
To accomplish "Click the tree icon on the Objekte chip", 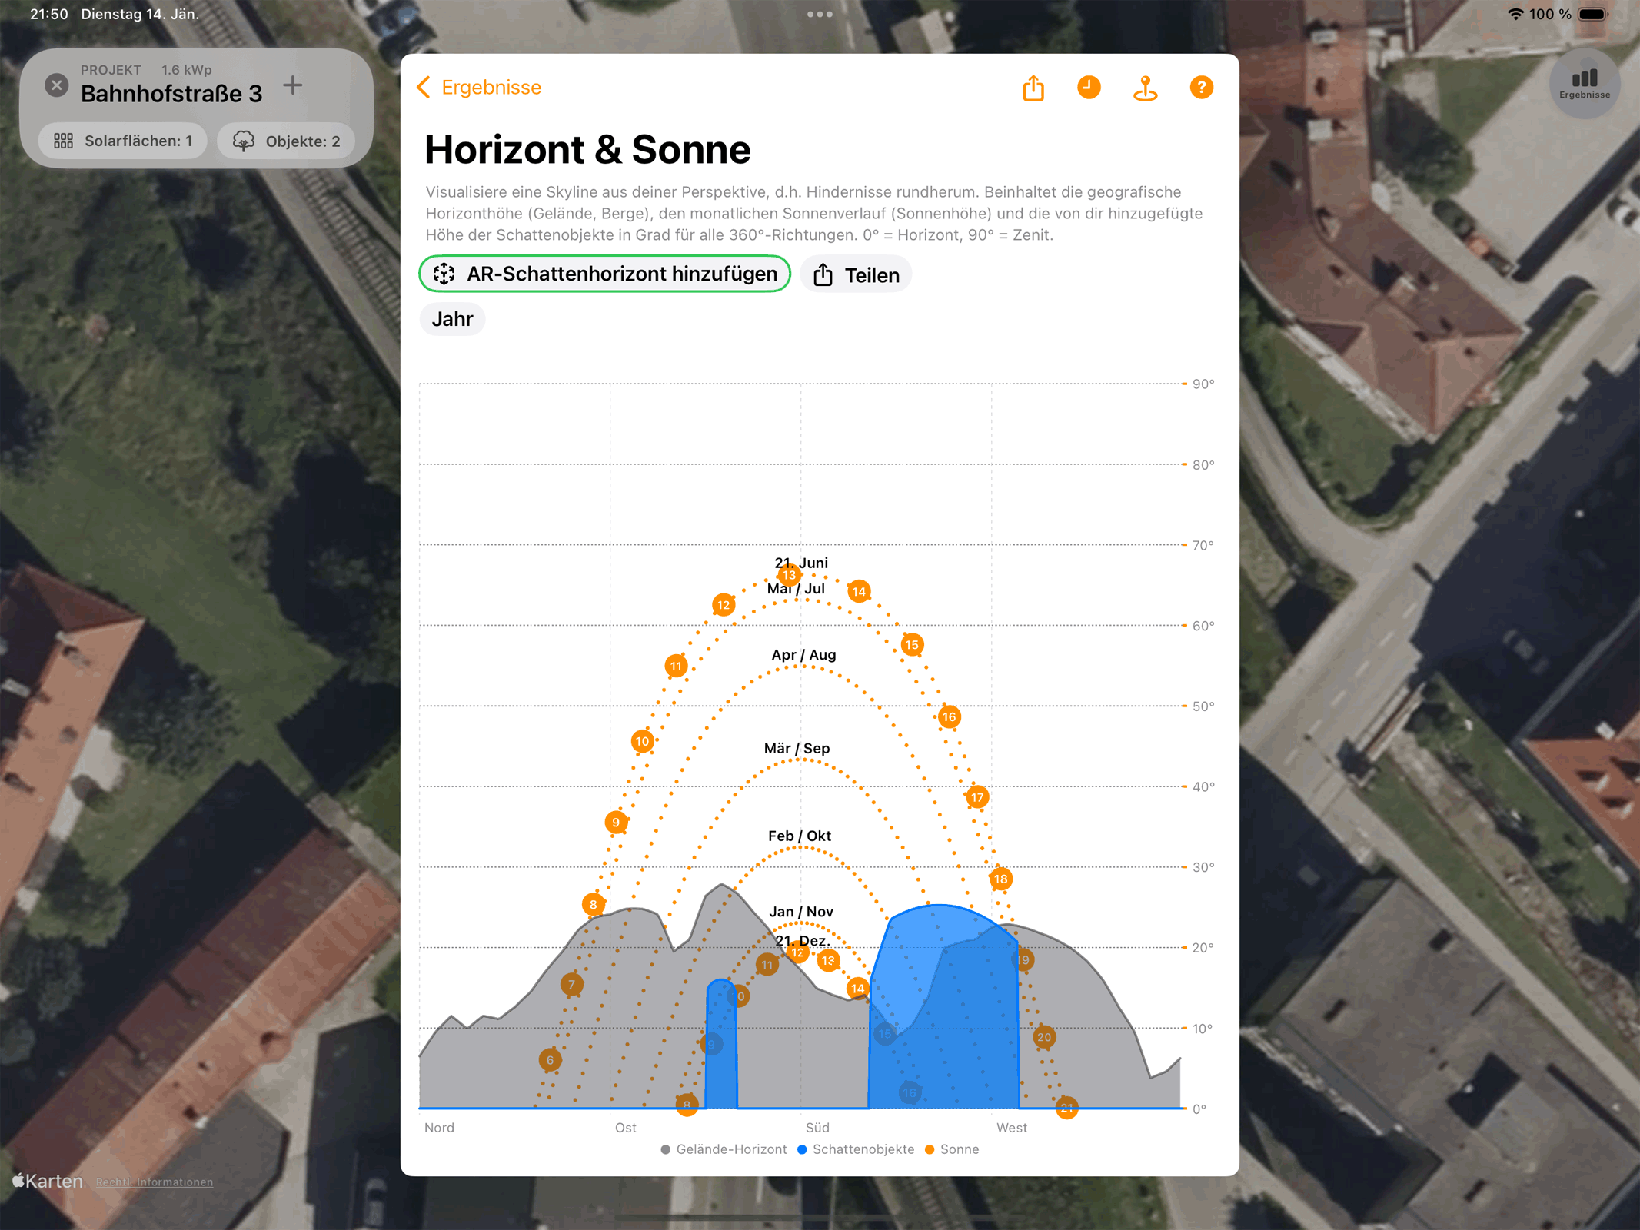I will tap(244, 140).
